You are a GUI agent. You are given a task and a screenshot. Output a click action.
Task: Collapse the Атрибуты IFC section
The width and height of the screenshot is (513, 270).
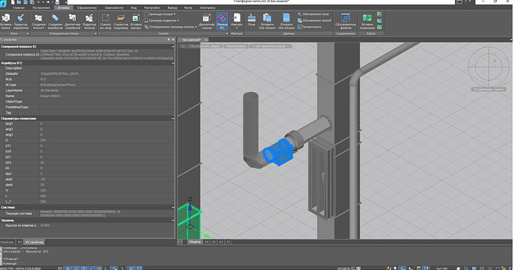coord(172,63)
